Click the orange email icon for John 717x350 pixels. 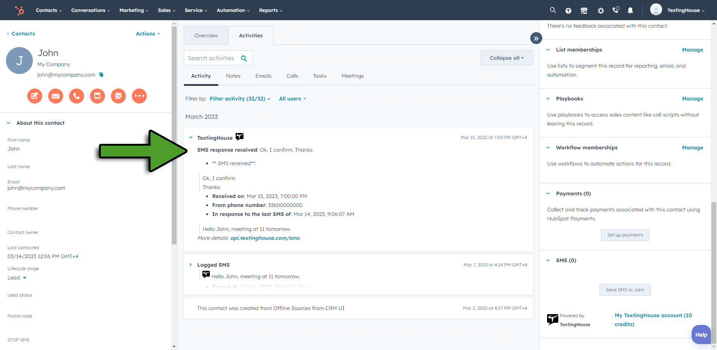[56, 96]
